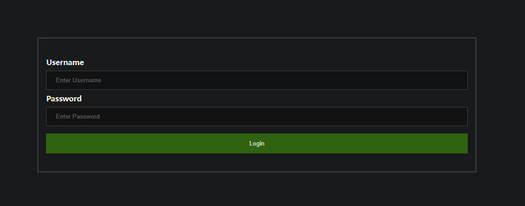525x206 pixels.
Task: Click the Password label text
Action: 64,99
